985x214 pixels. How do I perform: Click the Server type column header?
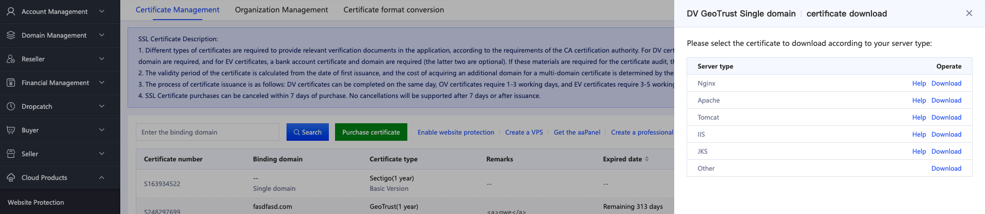[715, 66]
